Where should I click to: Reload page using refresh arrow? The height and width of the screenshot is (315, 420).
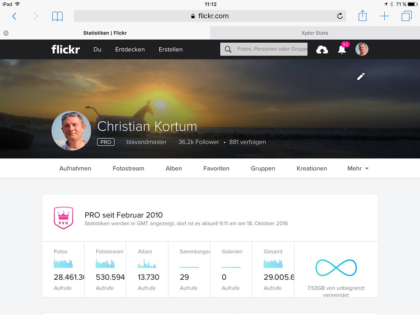340,16
